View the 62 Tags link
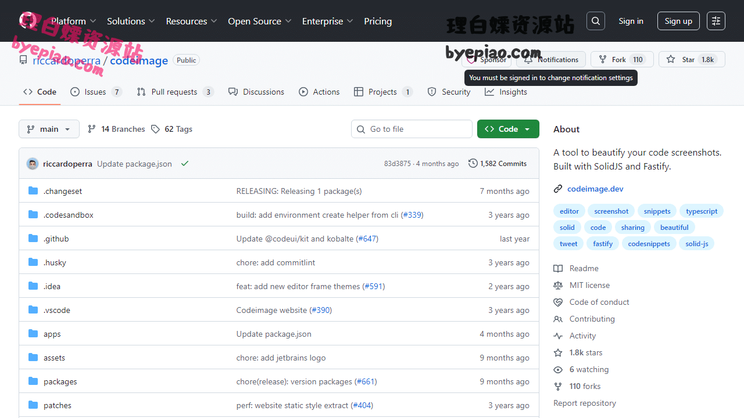The image size is (744, 418). [x=171, y=129]
